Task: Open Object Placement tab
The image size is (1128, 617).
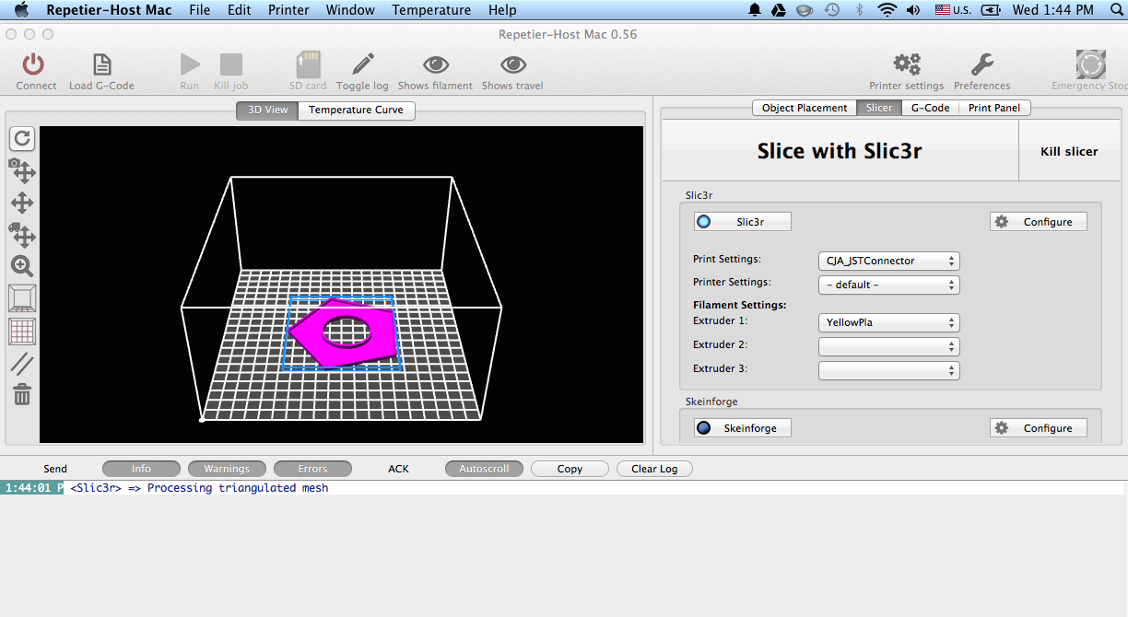Action: coord(805,108)
